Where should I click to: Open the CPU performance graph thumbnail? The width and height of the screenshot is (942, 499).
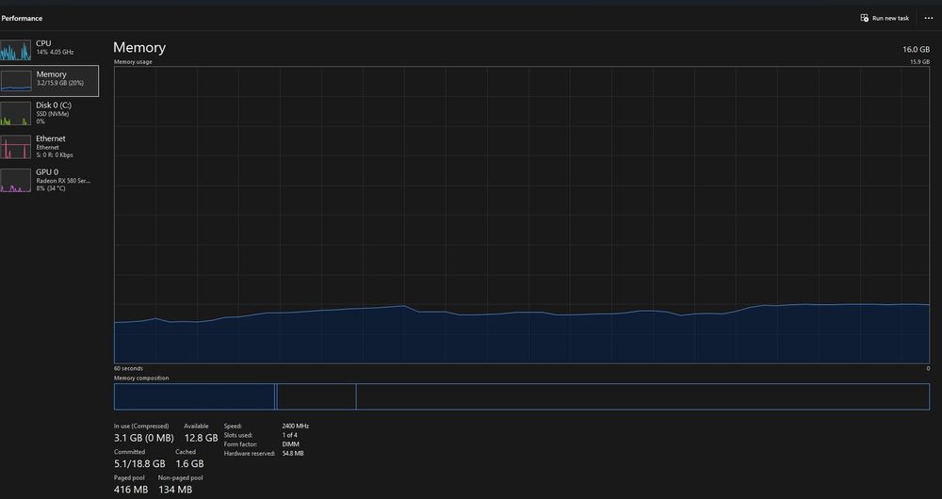pos(15,50)
